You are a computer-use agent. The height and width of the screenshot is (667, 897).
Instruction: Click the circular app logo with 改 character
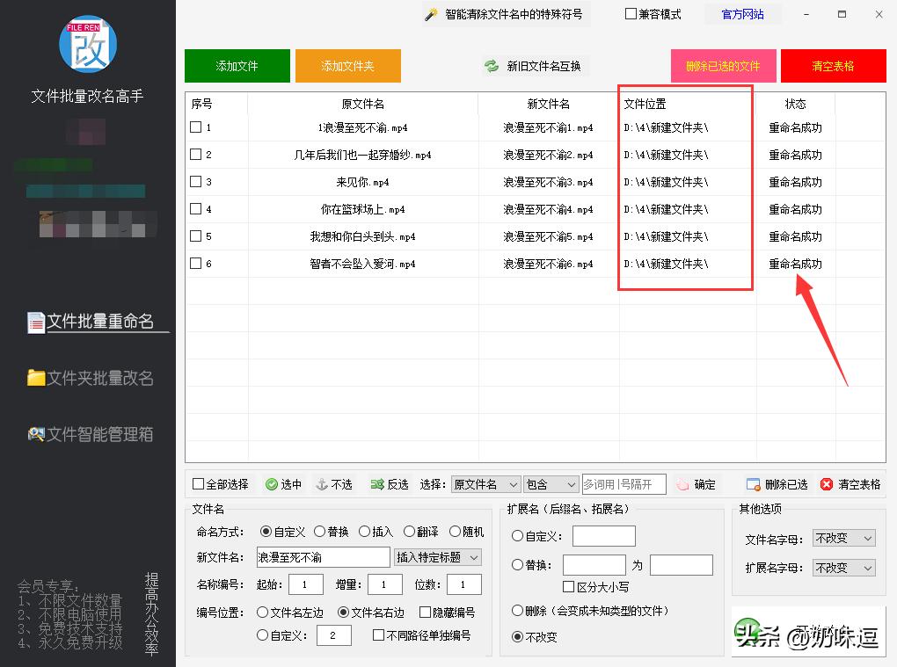(87, 44)
